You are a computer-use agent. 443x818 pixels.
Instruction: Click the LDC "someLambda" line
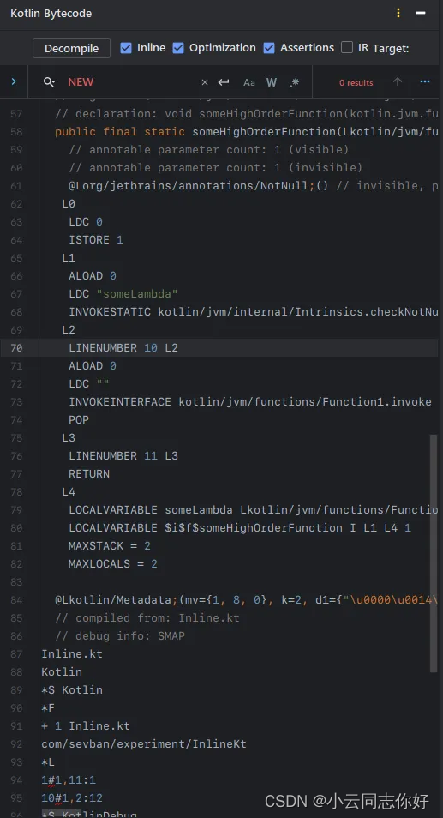123,294
